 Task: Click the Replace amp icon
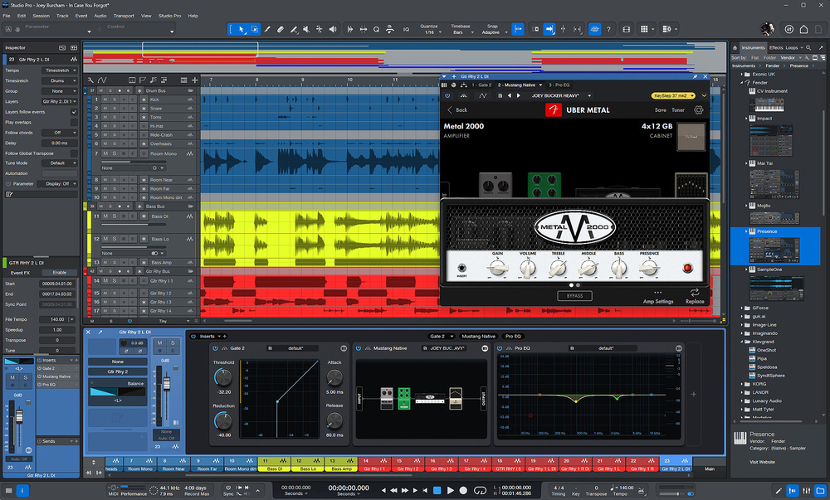[695, 293]
